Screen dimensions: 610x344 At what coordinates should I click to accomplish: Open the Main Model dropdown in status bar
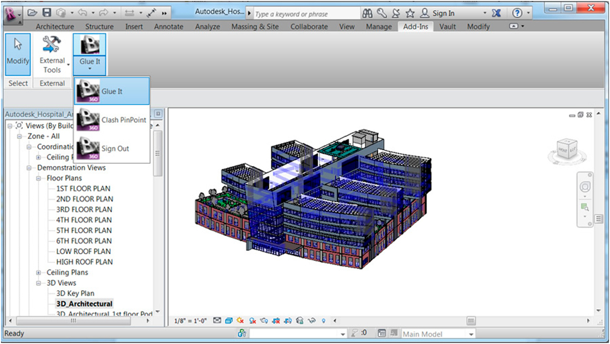click(x=471, y=334)
